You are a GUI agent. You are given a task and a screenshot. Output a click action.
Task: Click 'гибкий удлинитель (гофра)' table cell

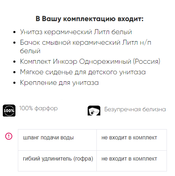click(57, 161)
